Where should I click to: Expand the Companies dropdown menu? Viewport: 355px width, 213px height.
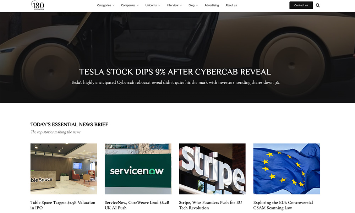(x=130, y=5)
